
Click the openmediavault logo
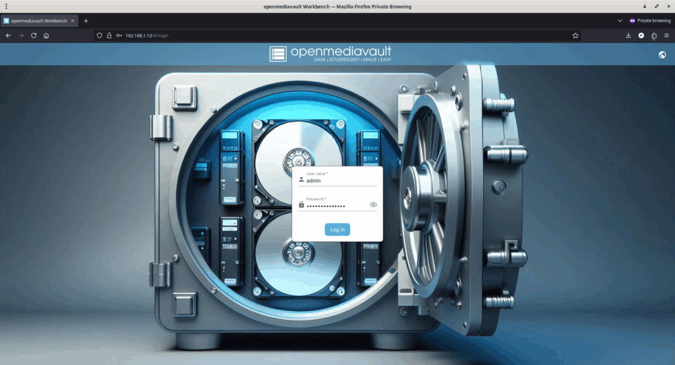tap(330, 54)
